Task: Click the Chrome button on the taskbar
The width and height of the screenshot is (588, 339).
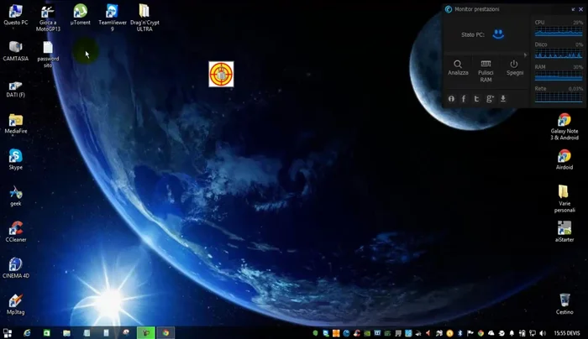Action: tap(166, 333)
